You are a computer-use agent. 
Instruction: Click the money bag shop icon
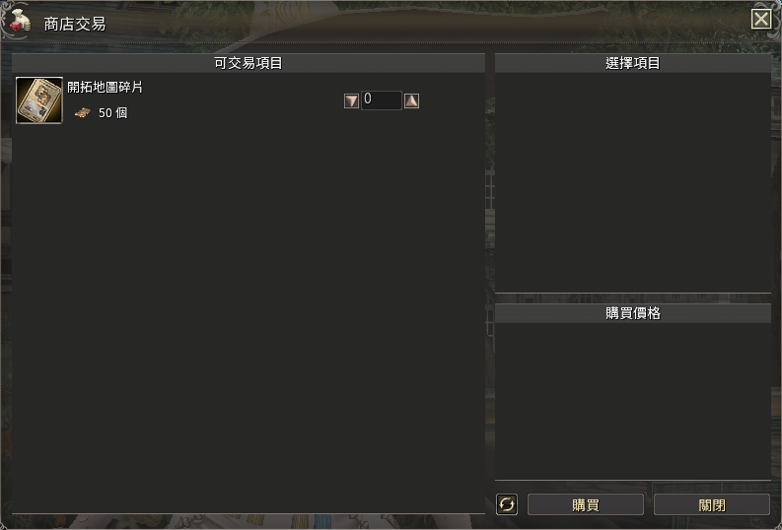(20, 21)
